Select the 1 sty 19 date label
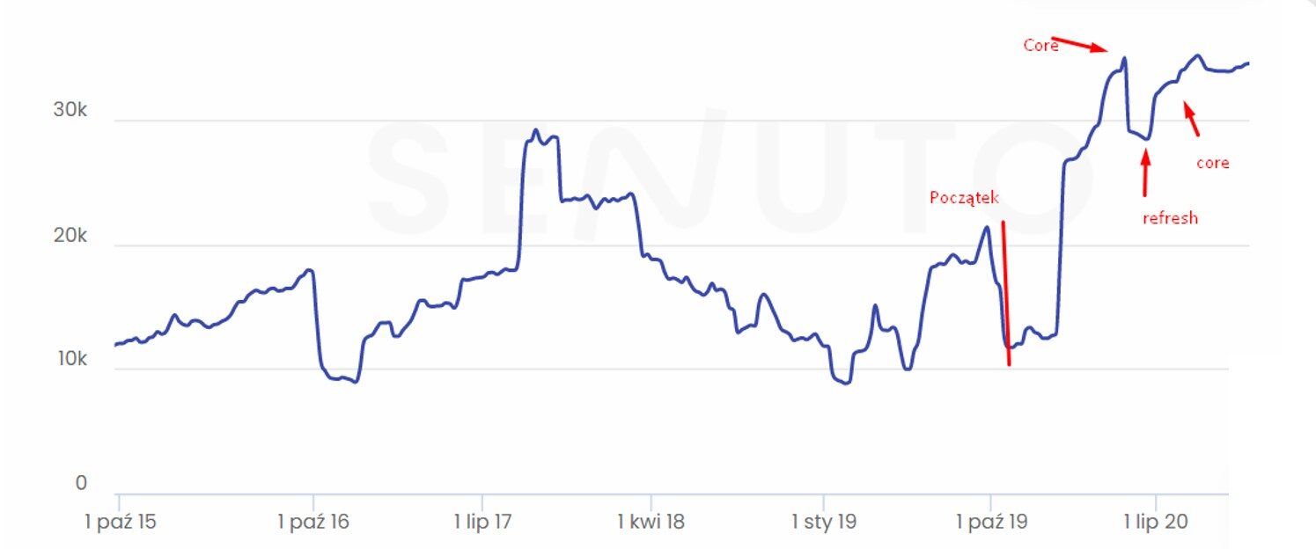Screen dimensions: 1316x556 click(x=824, y=522)
